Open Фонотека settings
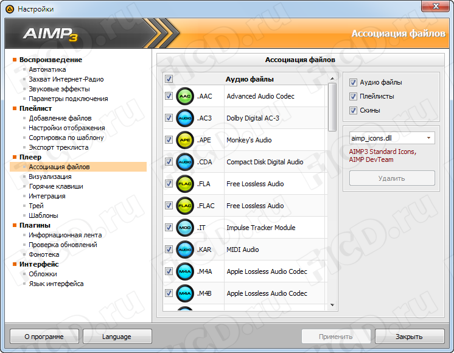454x353 pixels. [44, 254]
